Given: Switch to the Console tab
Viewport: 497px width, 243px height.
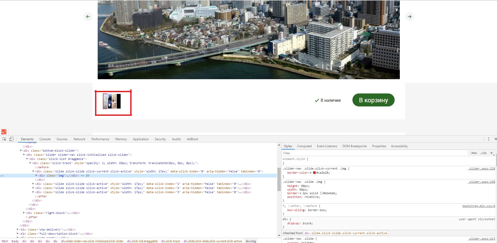Looking at the screenshot, I should coord(45,139).
